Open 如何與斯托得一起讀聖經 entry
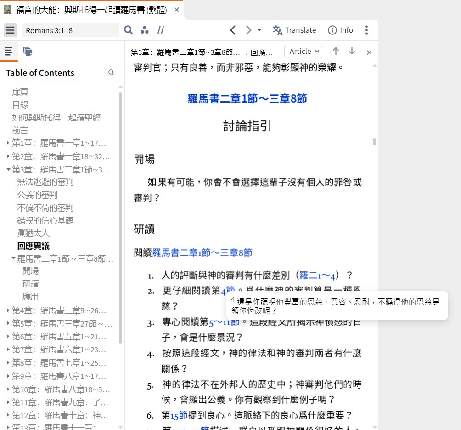The height and width of the screenshot is (430, 461). (x=56, y=118)
